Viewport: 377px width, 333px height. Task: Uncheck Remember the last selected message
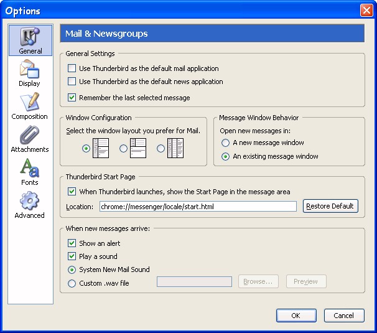72,98
